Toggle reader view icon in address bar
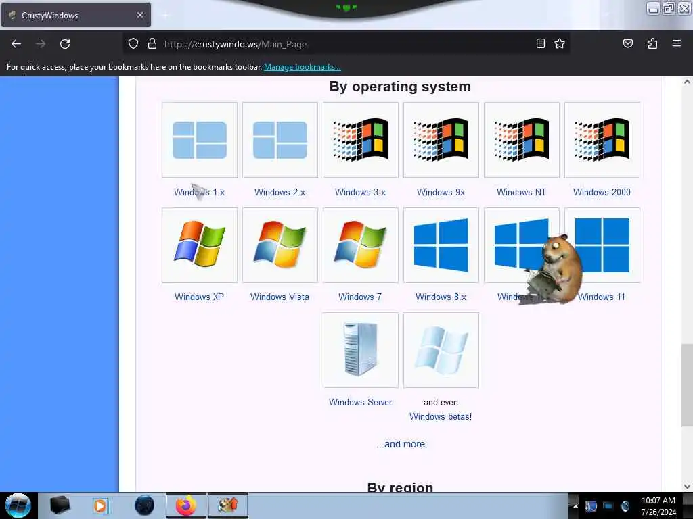Viewport: 693px width, 519px height. point(540,43)
